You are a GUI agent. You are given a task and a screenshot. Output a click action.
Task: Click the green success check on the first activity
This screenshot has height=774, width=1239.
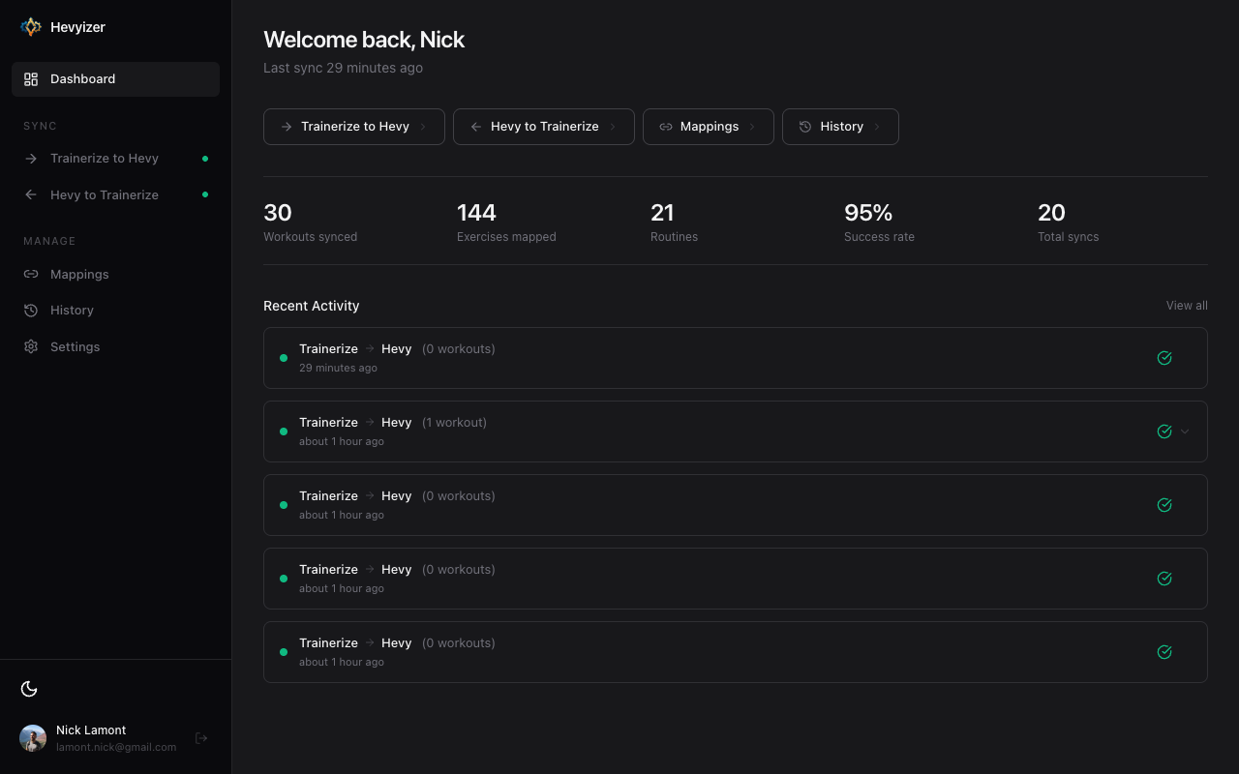pyautogui.click(x=1164, y=358)
